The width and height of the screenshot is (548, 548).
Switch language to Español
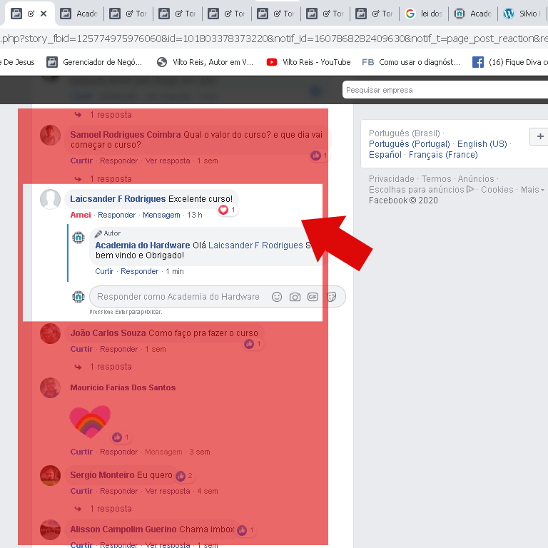click(x=385, y=155)
